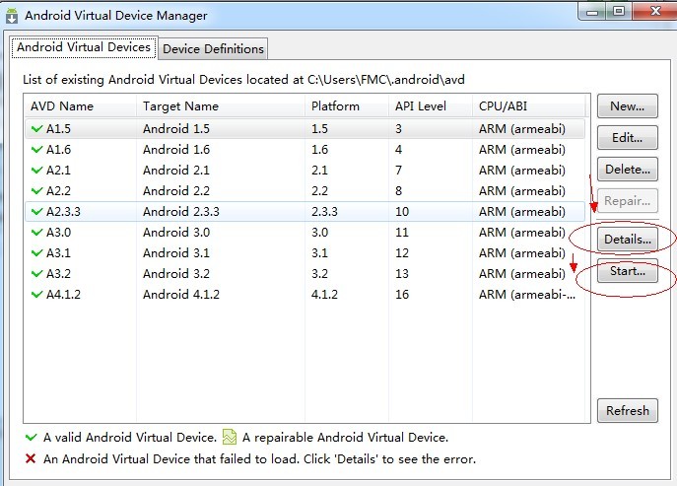Click API level 7 cell

click(398, 171)
